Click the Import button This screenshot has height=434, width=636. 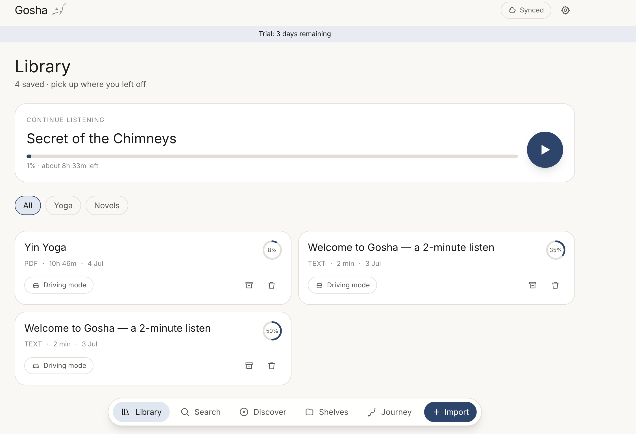pyautogui.click(x=450, y=412)
